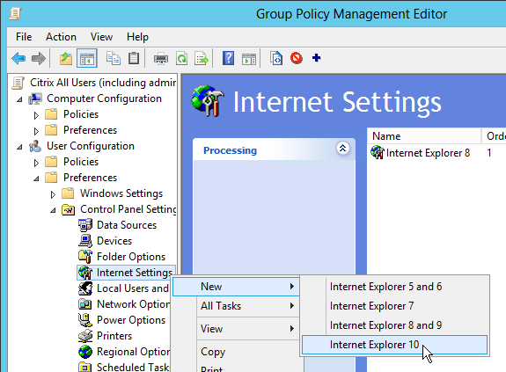This screenshot has width=506, height=372.
Task: Click the Export list toolbar icon
Action: click(x=202, y=59)
